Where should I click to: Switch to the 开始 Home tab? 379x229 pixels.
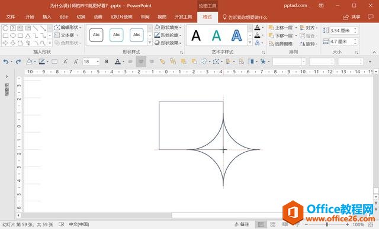click(x=30, y=17)
